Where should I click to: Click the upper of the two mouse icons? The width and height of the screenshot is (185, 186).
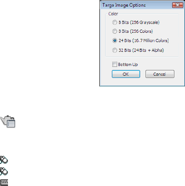(4, 160)
